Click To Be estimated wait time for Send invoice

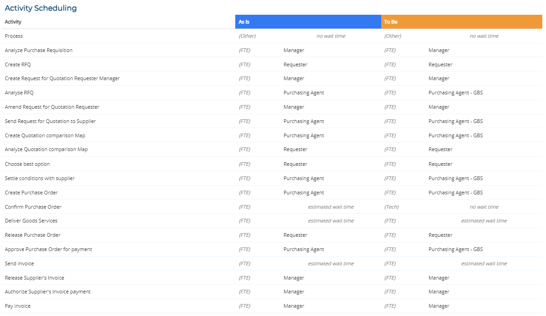pos(484,263)
